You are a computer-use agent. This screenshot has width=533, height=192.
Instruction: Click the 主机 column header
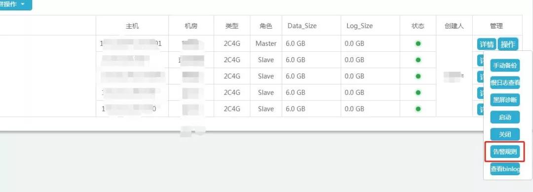[132, 26]
